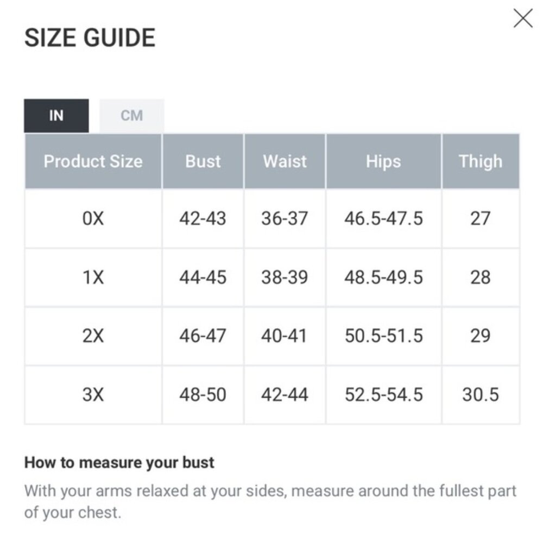The width and height of the screenshot is (543, 543).
Task: Click the How to measure your bust heading
Action: point(119,463)
